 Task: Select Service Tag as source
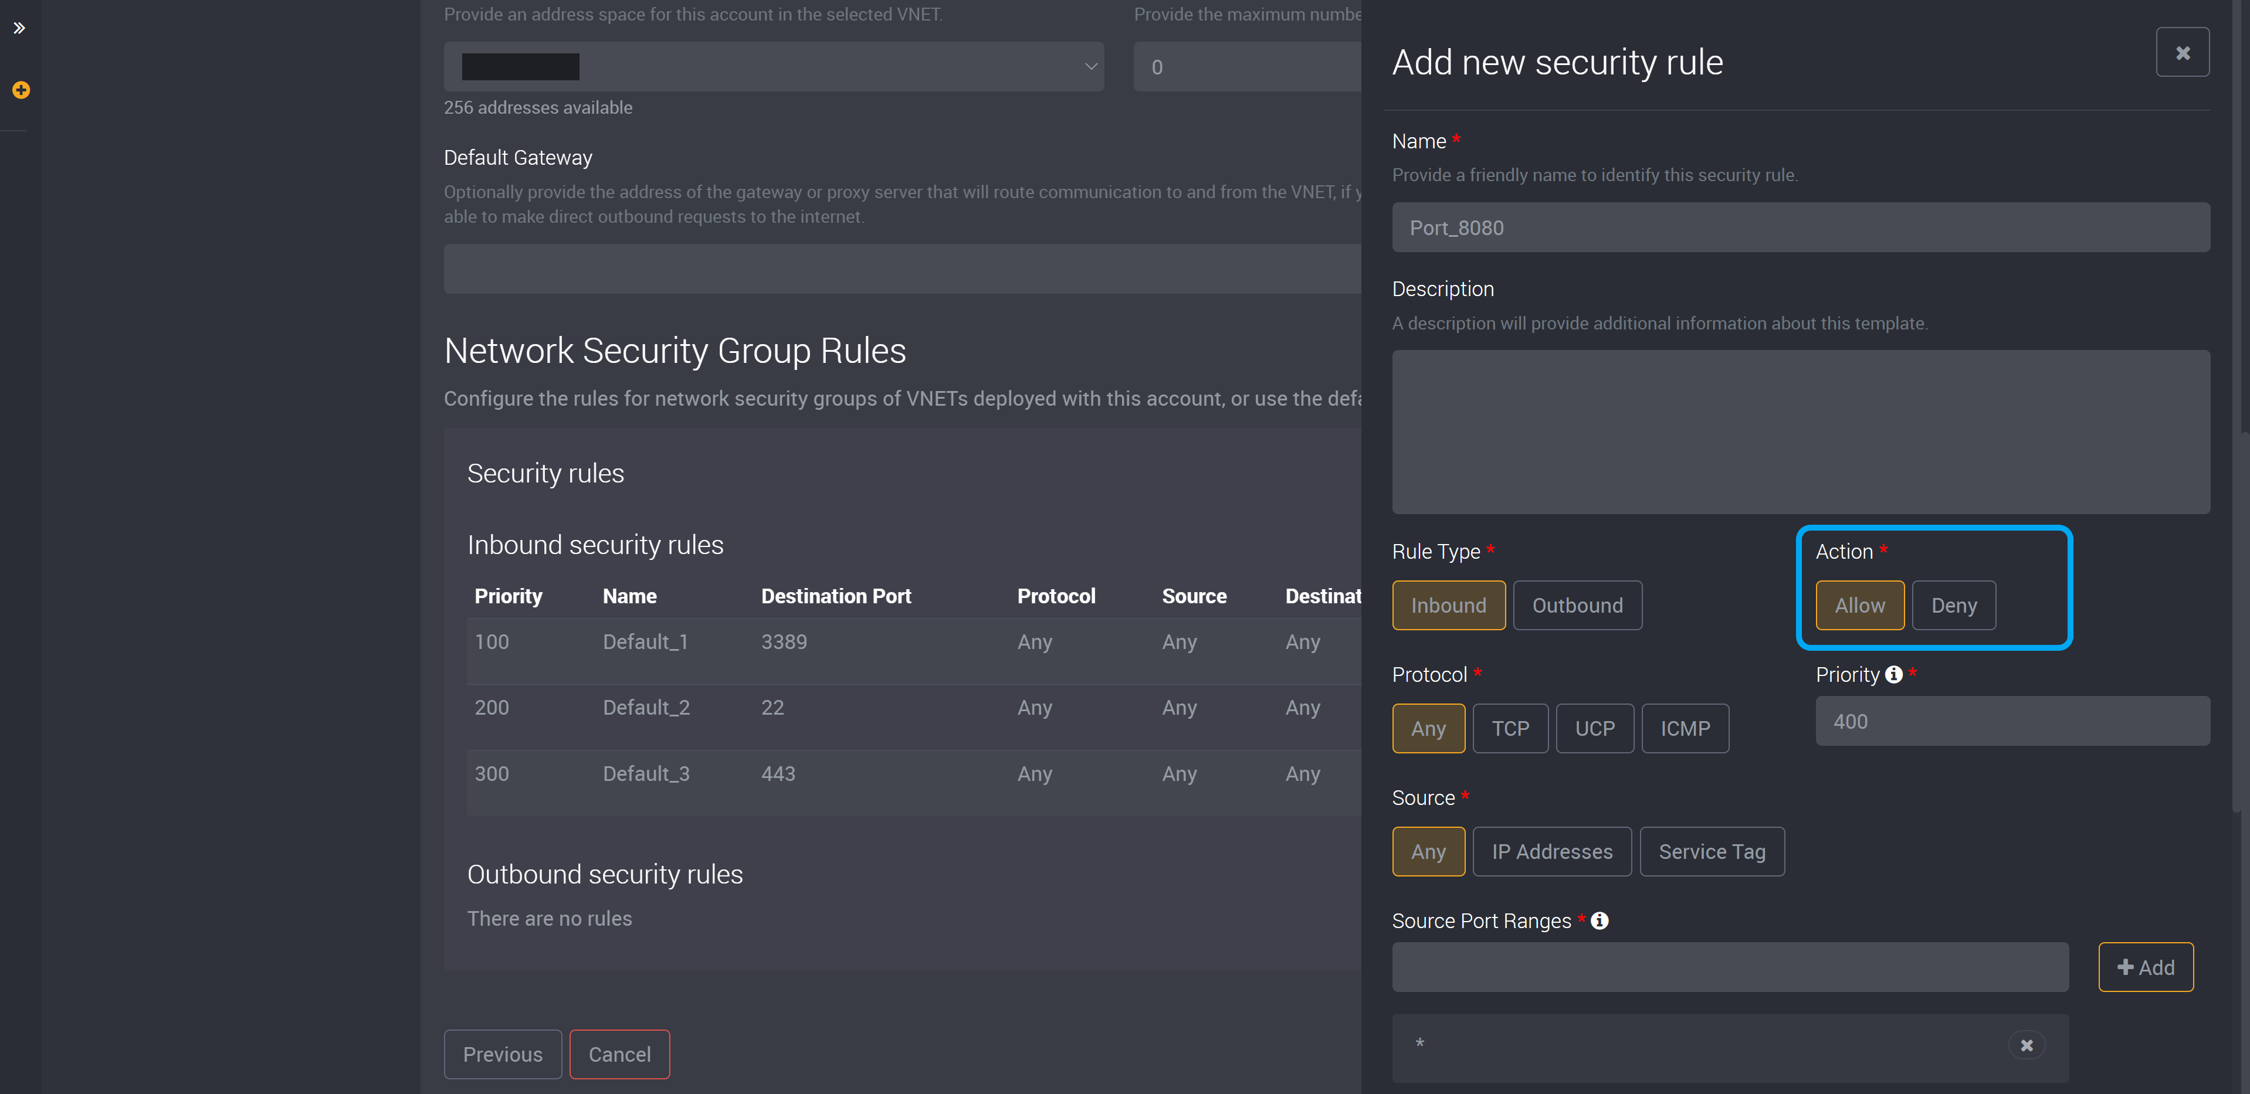1712,851
